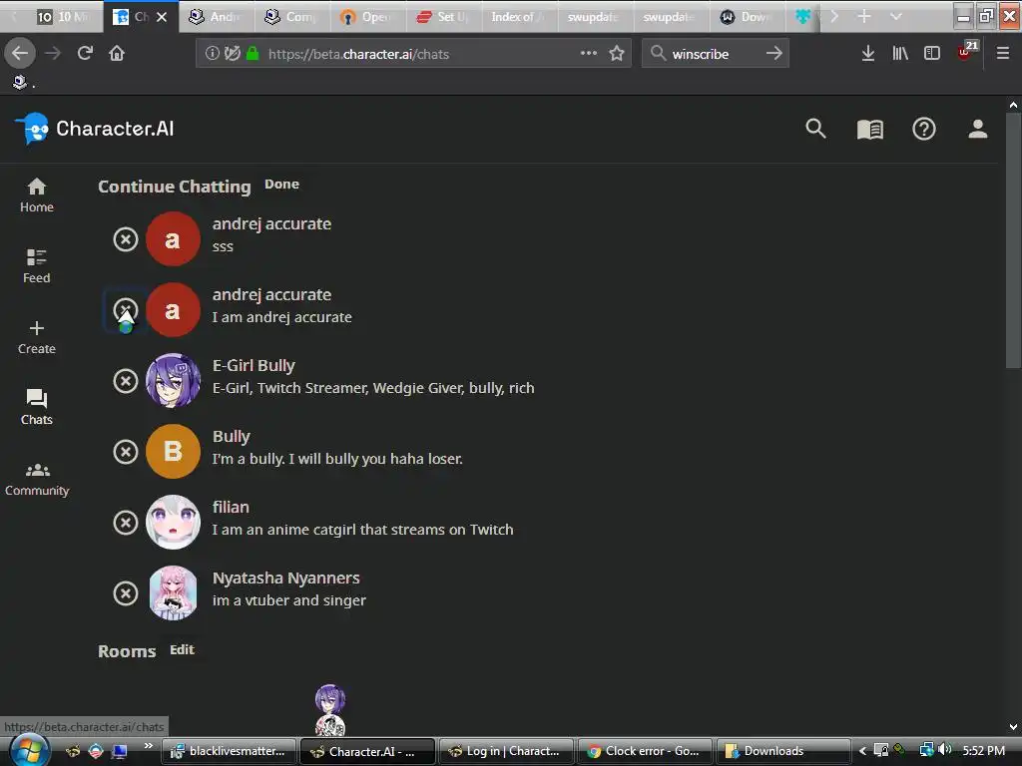
Task: Click the Character.AI logo
Action: coord(95,129)
